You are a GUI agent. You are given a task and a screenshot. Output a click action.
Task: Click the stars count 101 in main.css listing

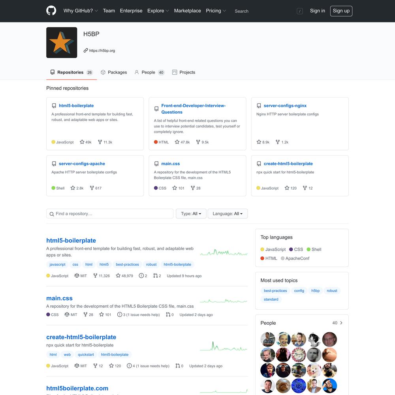click(105, 315)
